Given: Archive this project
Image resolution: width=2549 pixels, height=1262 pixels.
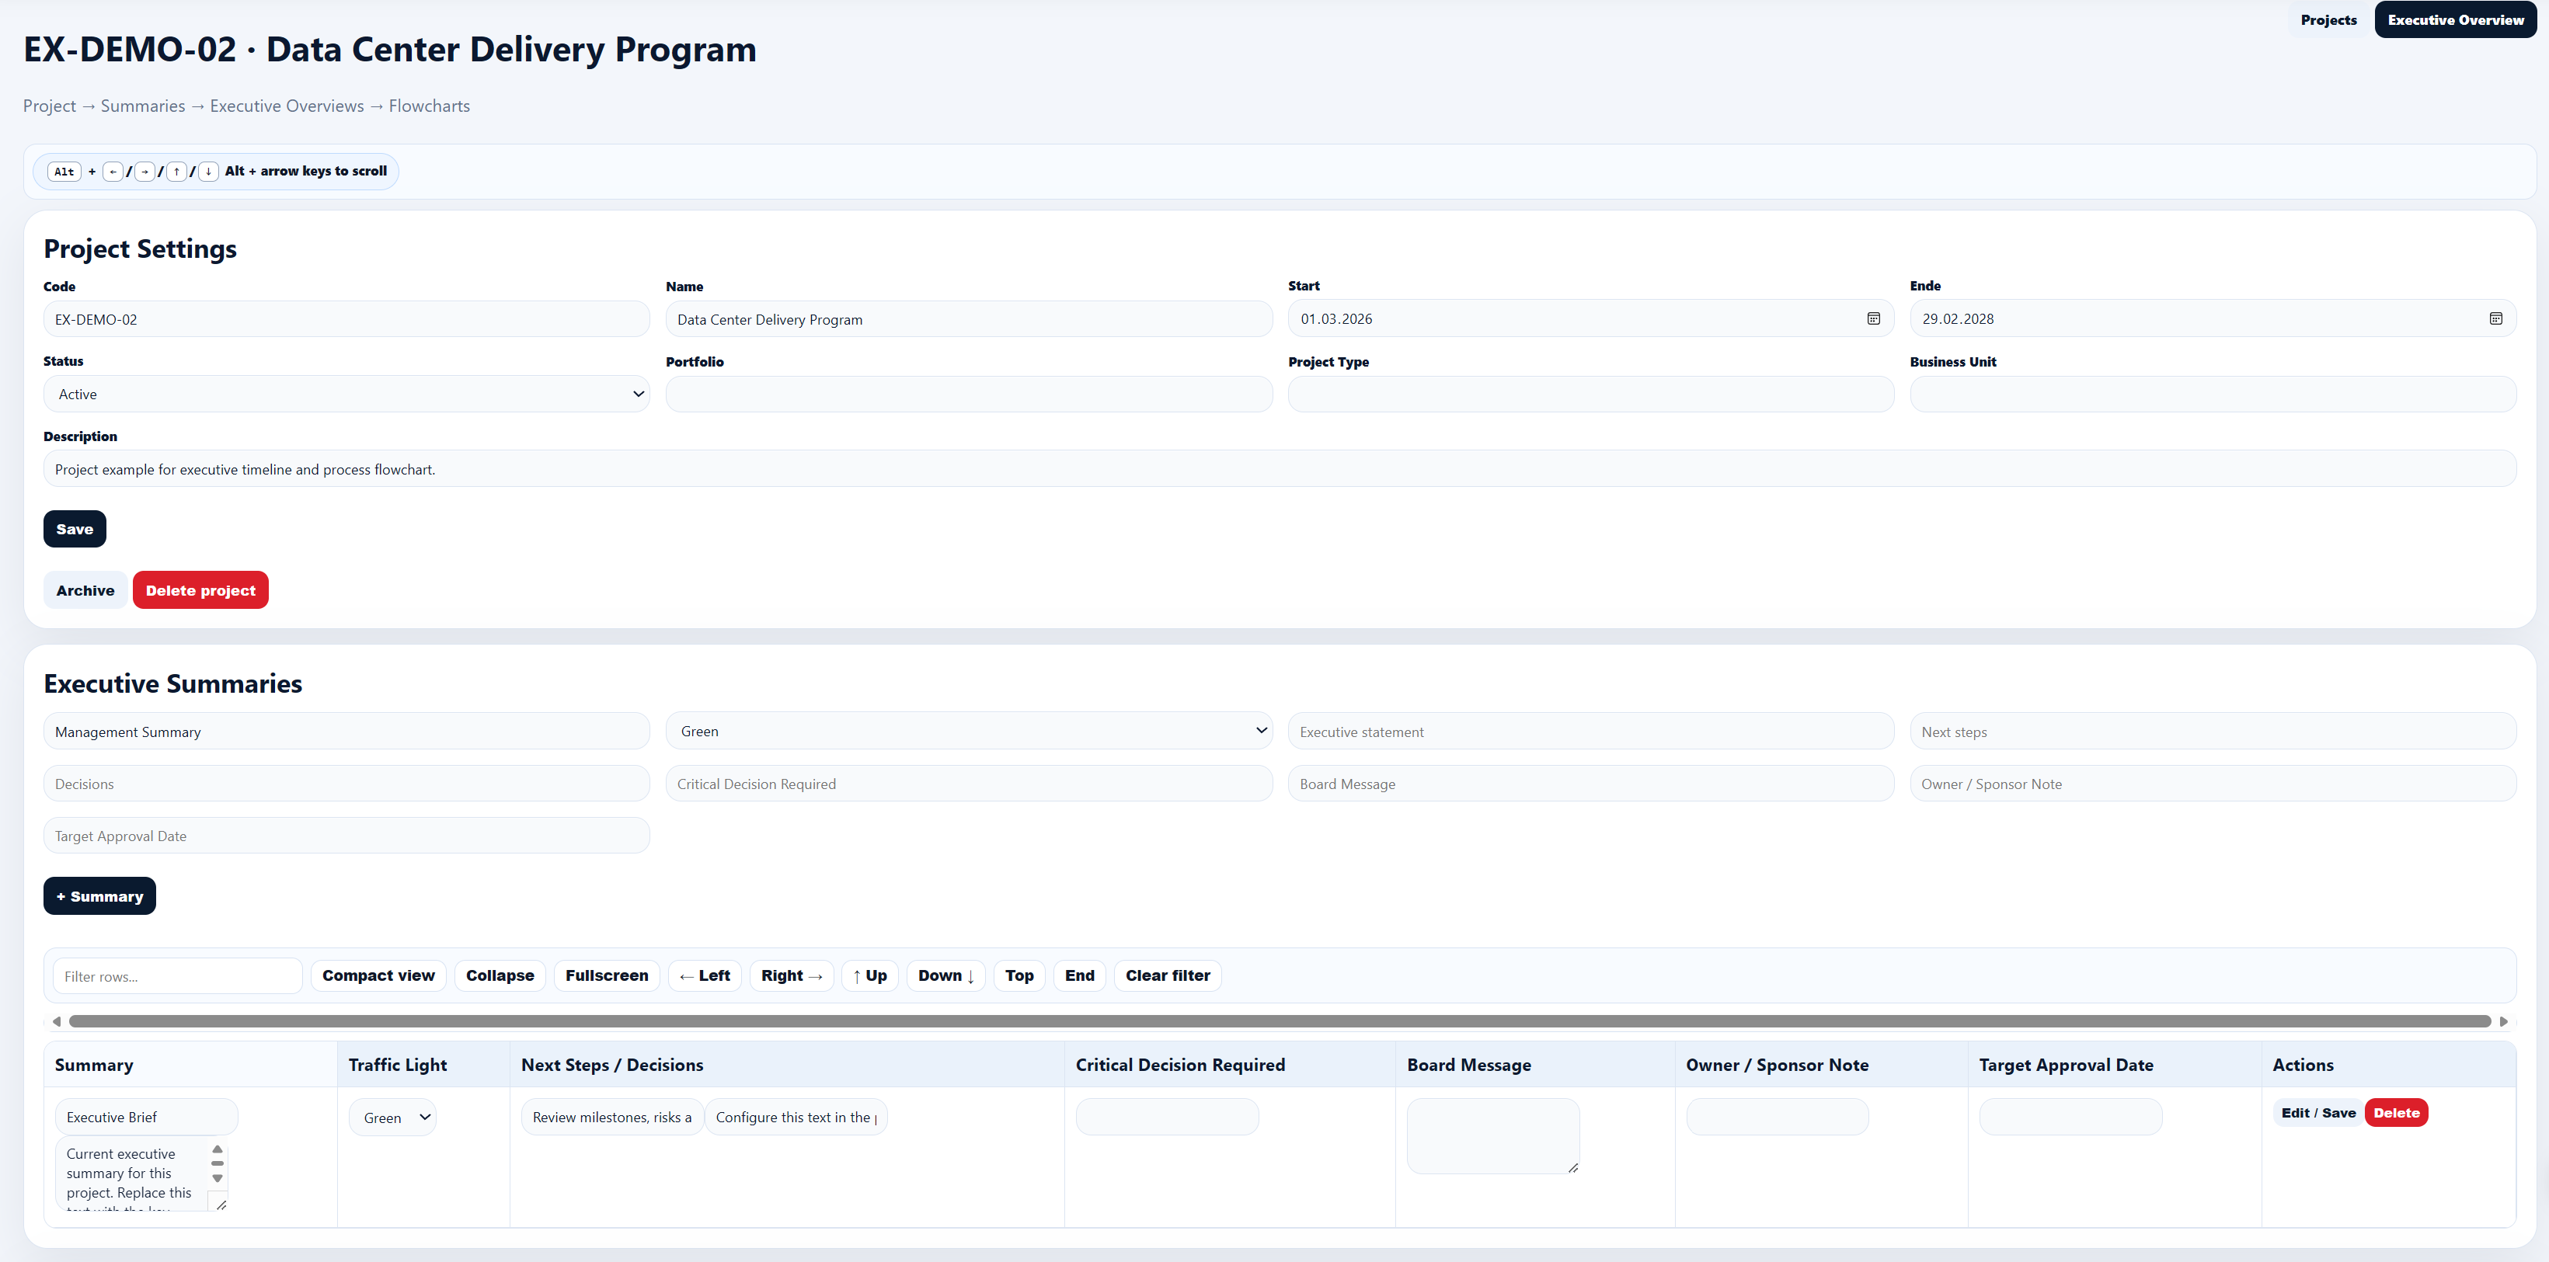Looking at the screenshot, I should point(85,590).
